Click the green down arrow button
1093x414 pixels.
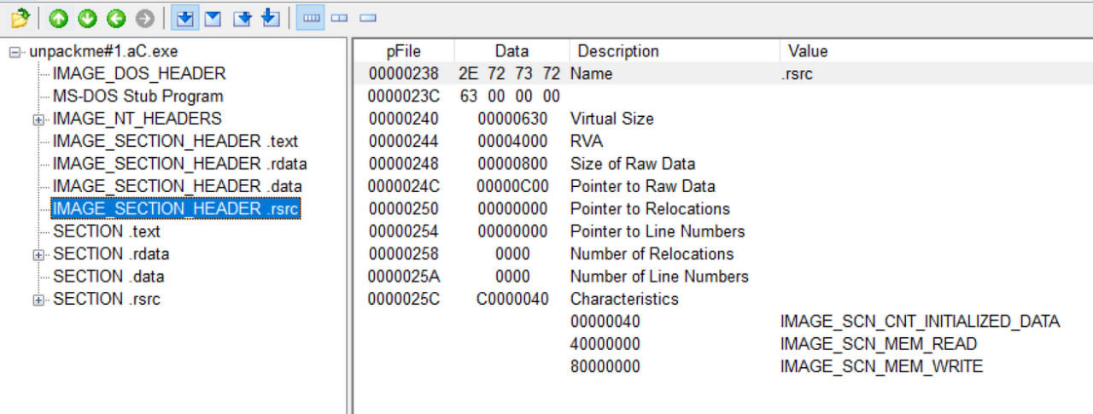pyautogui.click(x=87, y=17)
